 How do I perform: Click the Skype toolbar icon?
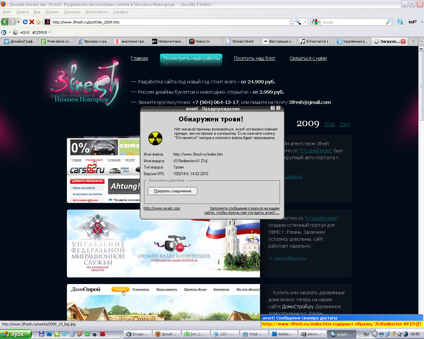tap(400, 22)
